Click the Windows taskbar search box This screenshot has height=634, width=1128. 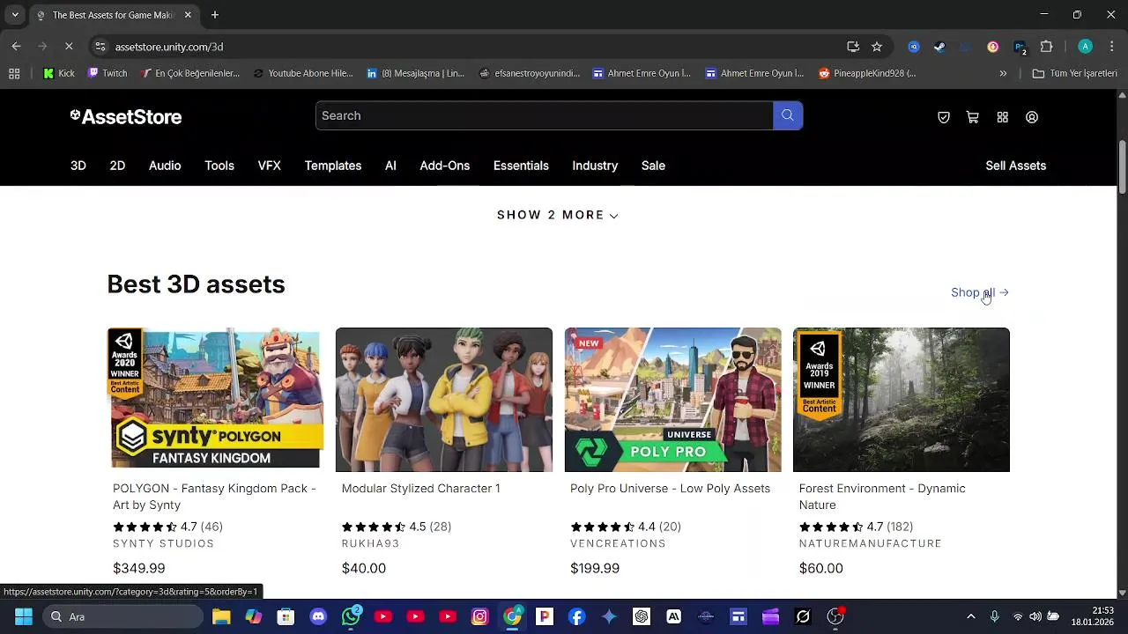(122, 616)
